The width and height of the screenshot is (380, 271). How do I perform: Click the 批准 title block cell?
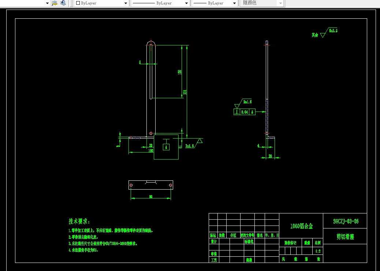249,260
